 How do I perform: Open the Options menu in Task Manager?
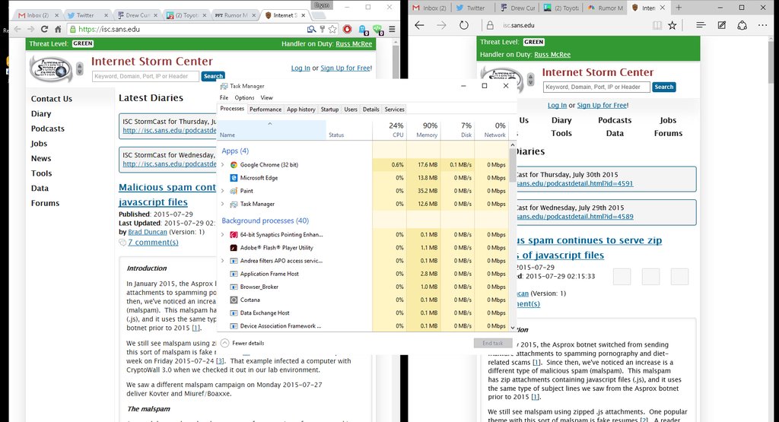(x=244, y=98)
